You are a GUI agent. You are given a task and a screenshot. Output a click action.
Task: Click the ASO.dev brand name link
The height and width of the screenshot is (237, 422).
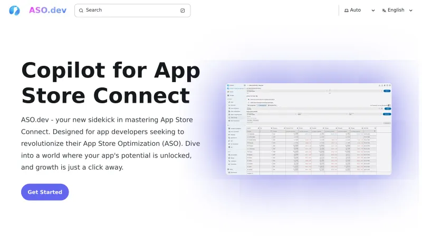(x=47, y=11)
